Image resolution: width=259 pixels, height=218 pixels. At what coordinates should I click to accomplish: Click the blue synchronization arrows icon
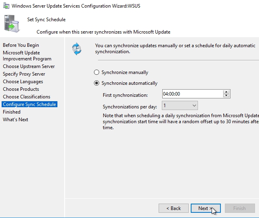tap(76, 49)
